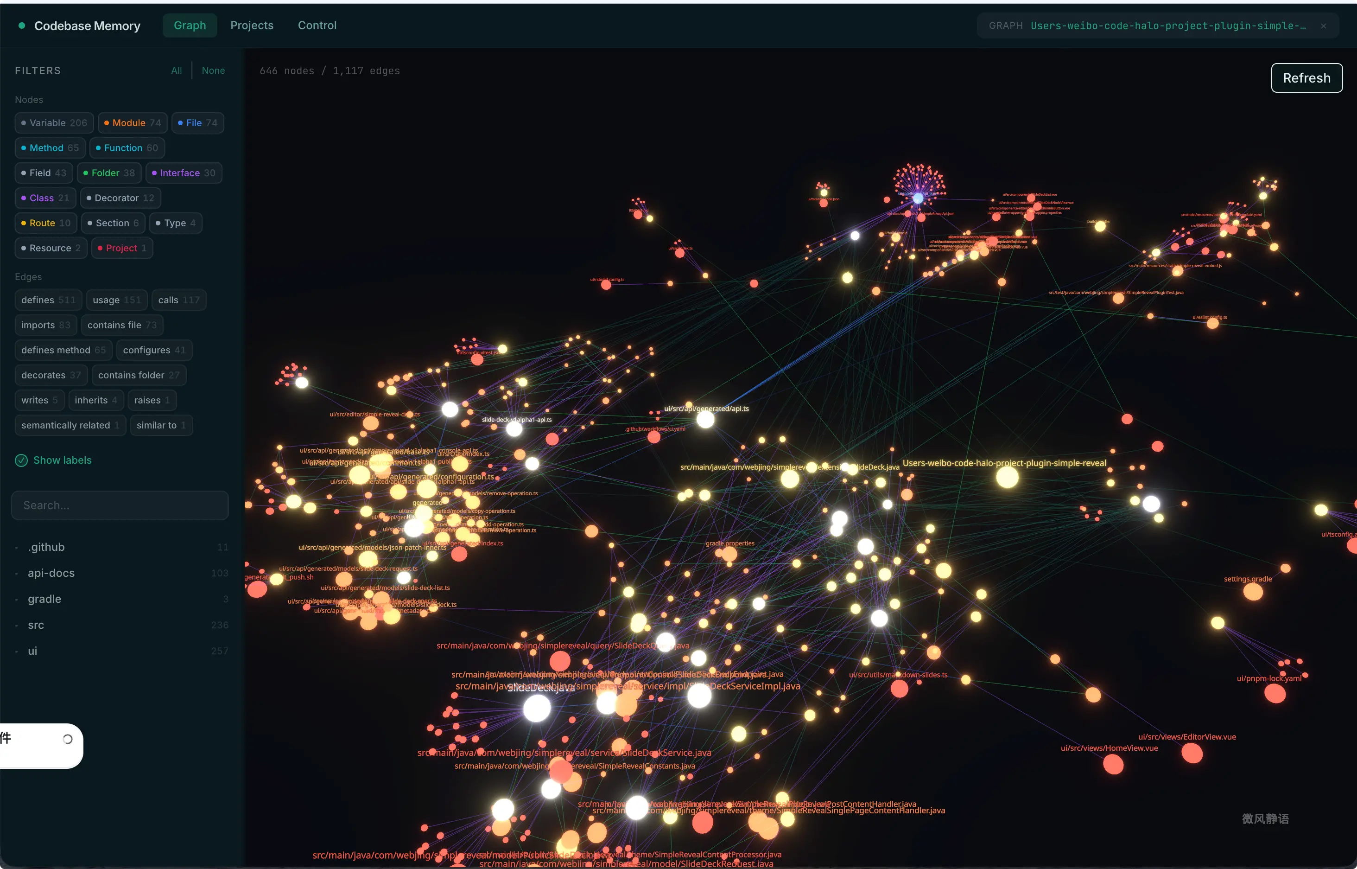
Task: Select the slide-deck-v1alpha1-api.ts node
Action: point(514,429)
